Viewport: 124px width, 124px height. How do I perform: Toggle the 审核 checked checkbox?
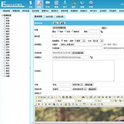tap(62, 40)
